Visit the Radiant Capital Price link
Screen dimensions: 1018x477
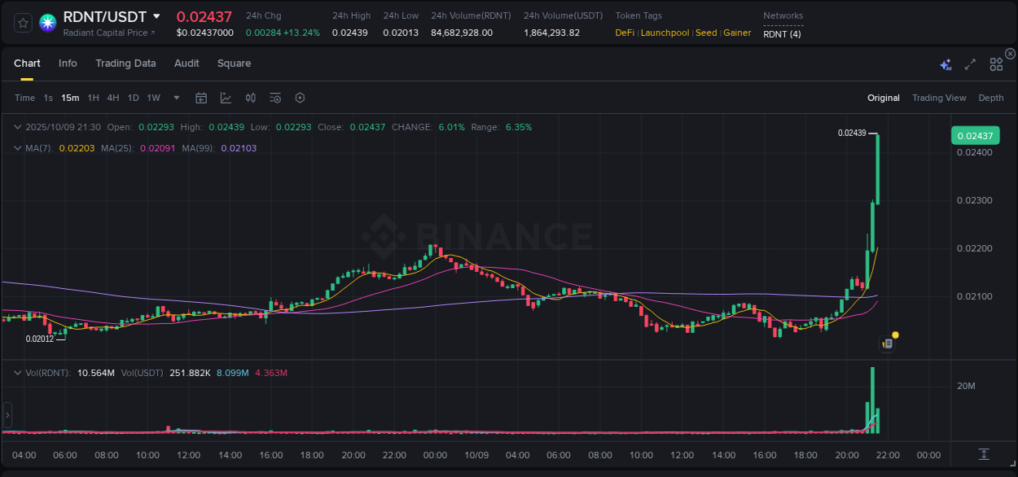pyautogui.click(x=107, y=33)
